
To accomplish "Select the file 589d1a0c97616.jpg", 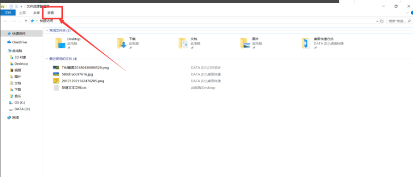I will pyautogui.click(x=73, y=74).
